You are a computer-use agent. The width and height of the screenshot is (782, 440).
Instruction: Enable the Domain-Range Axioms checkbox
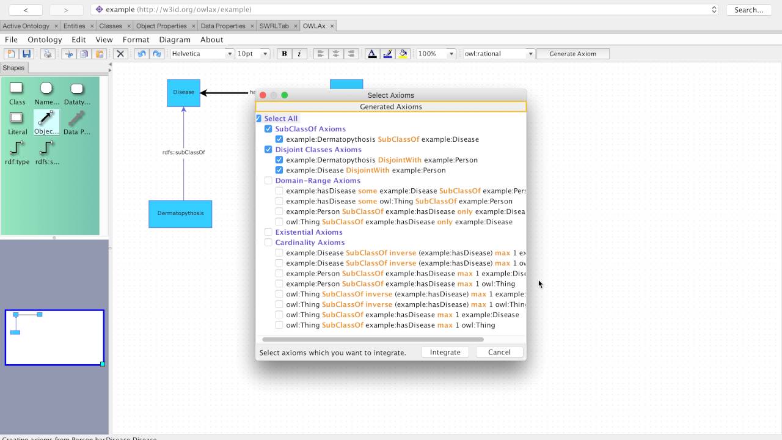click(x=268, y=181)
